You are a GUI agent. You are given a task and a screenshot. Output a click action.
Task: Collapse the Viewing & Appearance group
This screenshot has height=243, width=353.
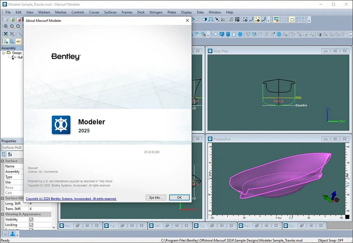click(3, 214)
